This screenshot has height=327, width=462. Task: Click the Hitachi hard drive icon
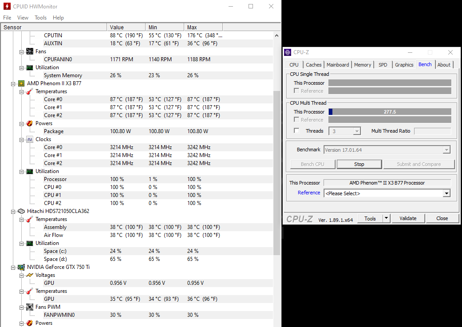point(21,211)
